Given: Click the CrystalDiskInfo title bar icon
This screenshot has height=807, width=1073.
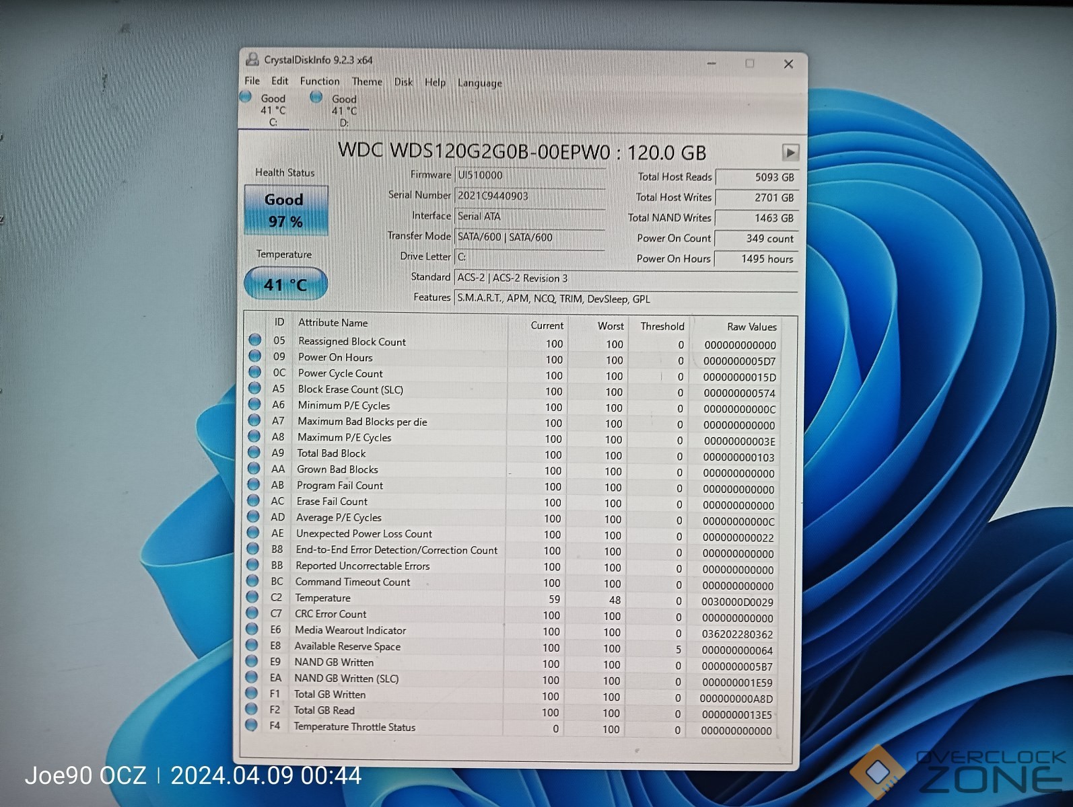Looking at the screenshot, I should 252,59.
